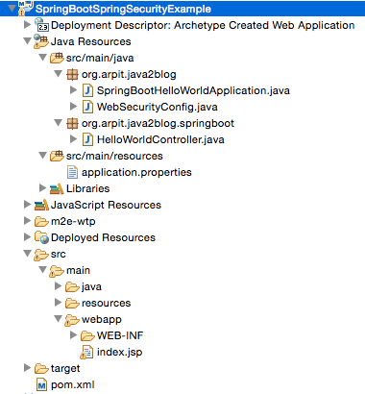Collapse the src/main/java node
Image resolution: width=365 pixels, height=394 pixels.
[x=43, y=58]
